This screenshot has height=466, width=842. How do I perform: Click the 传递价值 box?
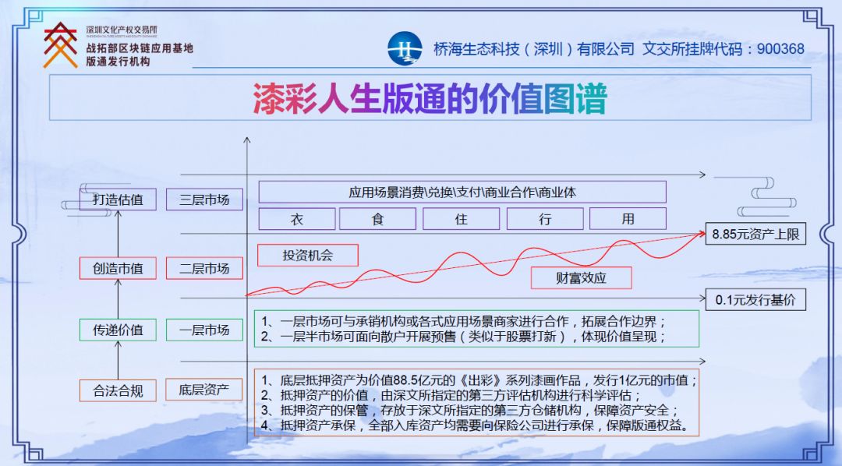click(118, 330)
